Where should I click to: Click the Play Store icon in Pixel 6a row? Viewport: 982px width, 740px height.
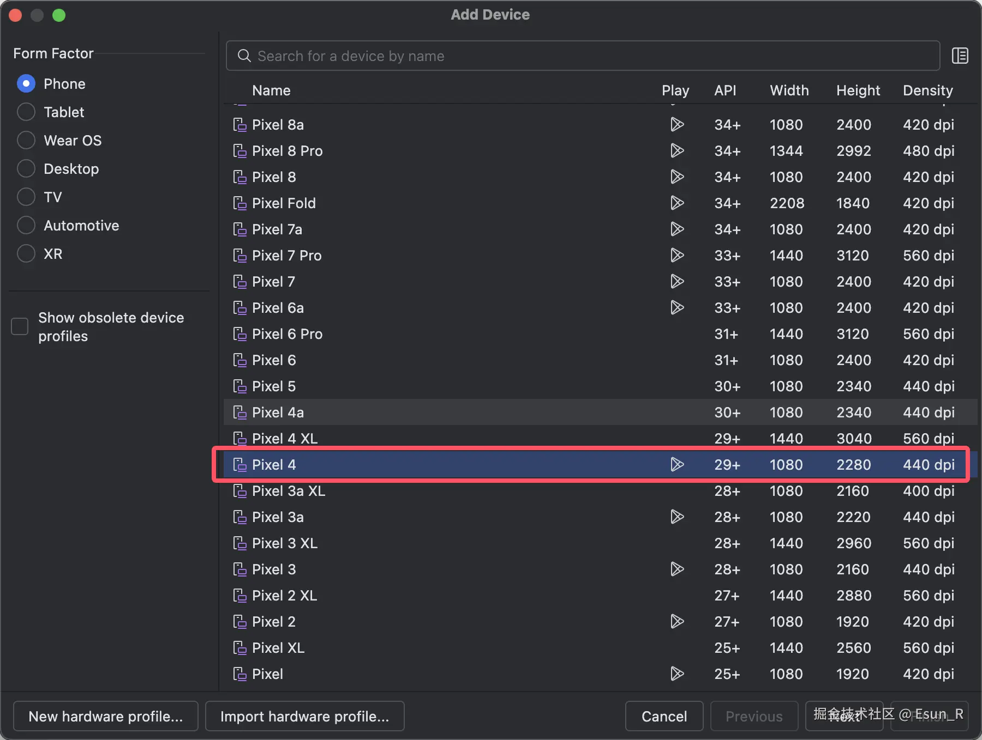click(677, 308)
